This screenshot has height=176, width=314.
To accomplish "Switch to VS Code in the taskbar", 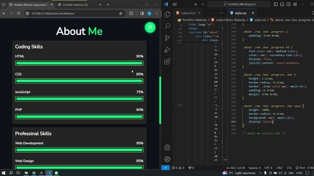I will pyautogui.click(x=49, y=173).
